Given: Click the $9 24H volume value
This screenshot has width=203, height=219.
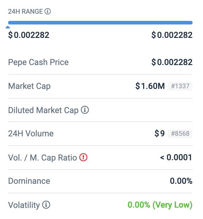Looking at the screenshot, I should (x=160, y=134).
